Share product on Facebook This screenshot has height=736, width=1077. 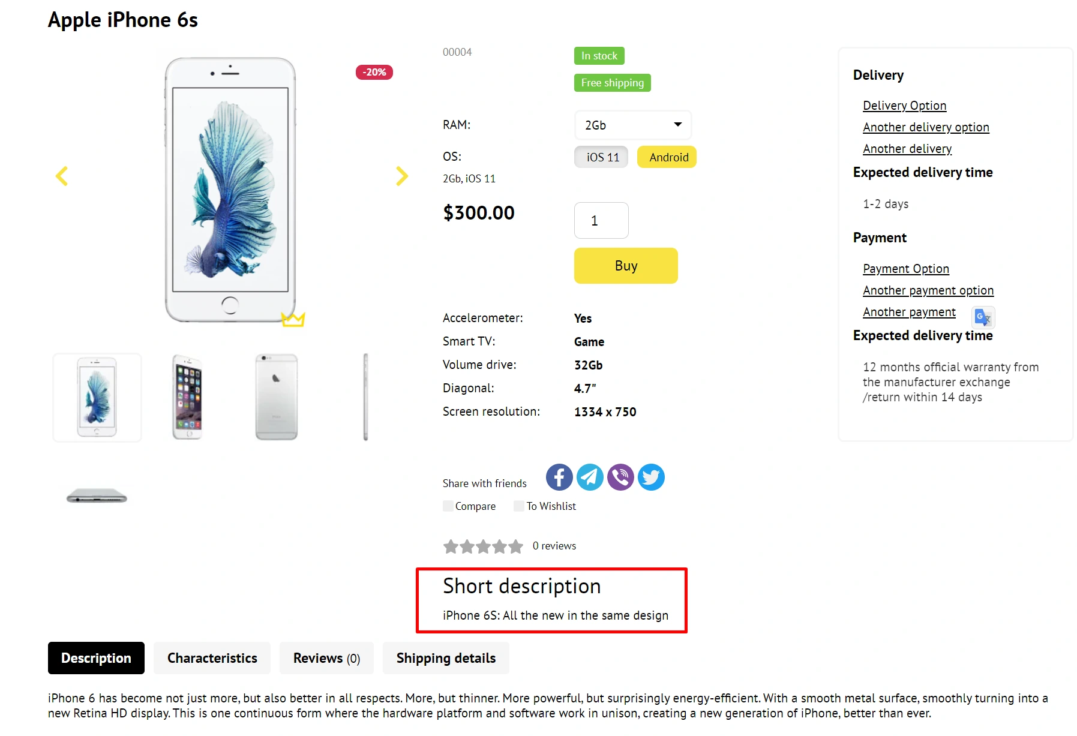[x=559, y=477]
